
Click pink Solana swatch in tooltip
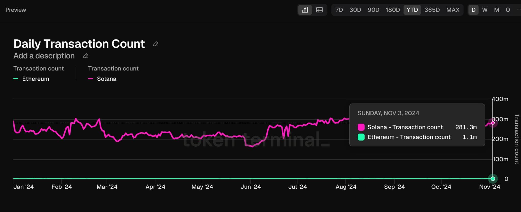click(361, 127)
